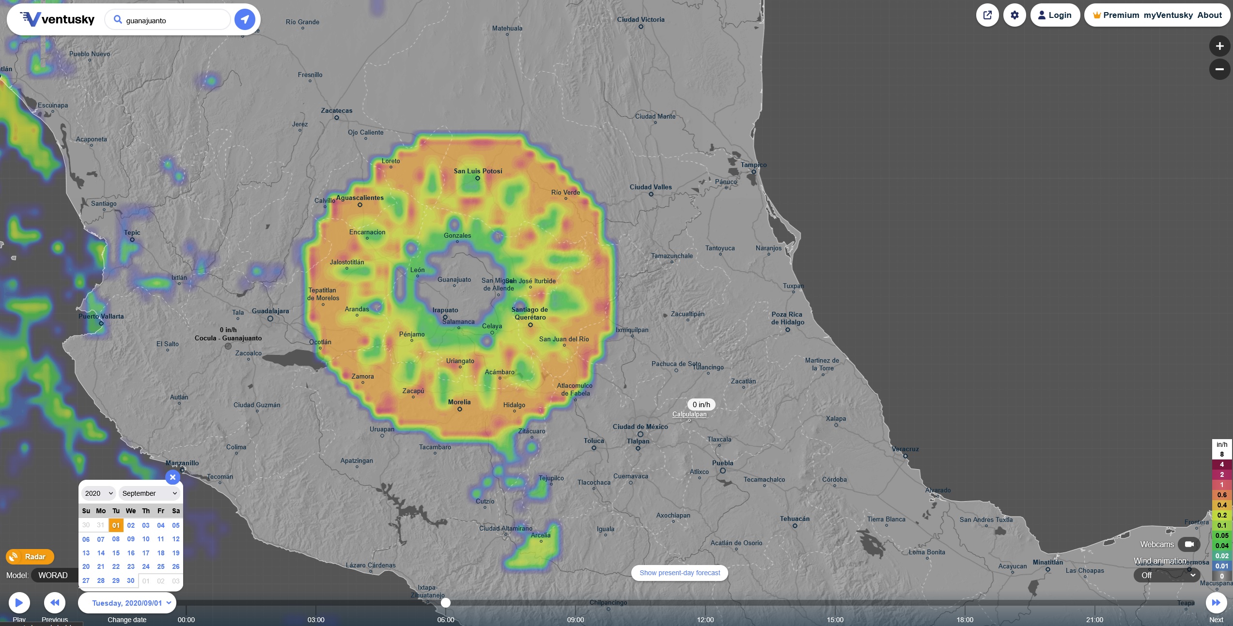Open the Radar layer selector
The height and width of the screenshot is (626, 1233).
coord(30,557)
